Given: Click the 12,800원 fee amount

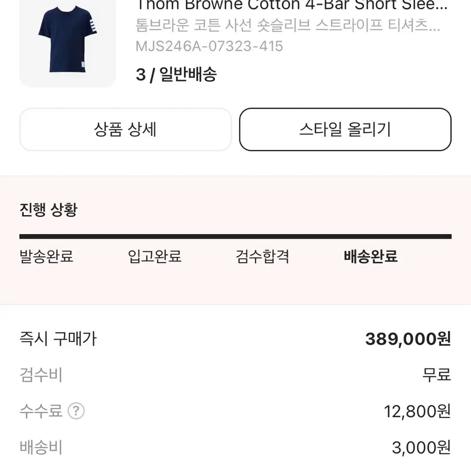Looking at the screenshot, I should click(417, 411).
